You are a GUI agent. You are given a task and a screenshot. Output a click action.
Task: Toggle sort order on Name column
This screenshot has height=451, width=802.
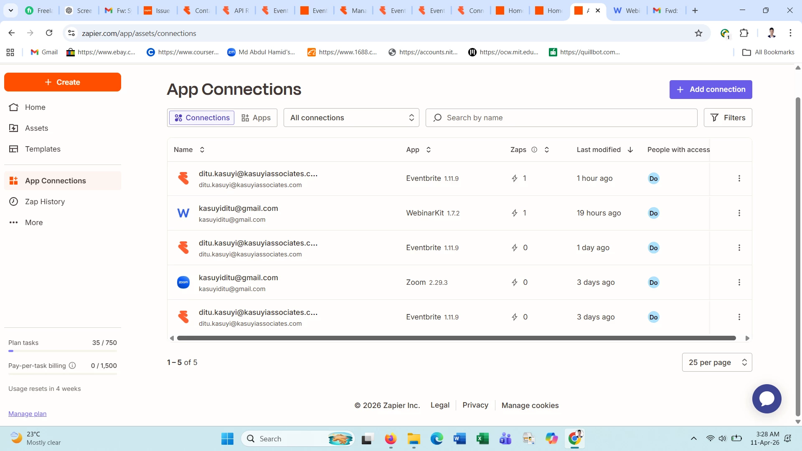202,149
